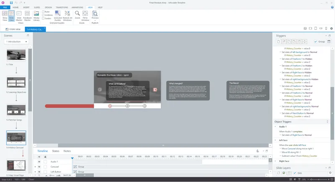Paste trigger in Triggers panel
The width and height of the screenshot is (335, 182).
[x=294, y=41]
